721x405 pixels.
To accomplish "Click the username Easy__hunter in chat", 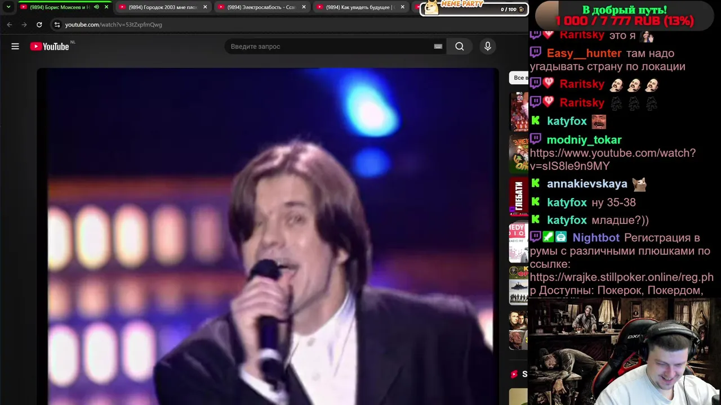I will pos(584,53).
